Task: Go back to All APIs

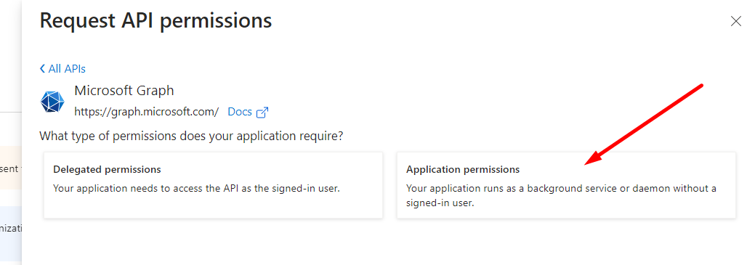Action: point(62,69)
